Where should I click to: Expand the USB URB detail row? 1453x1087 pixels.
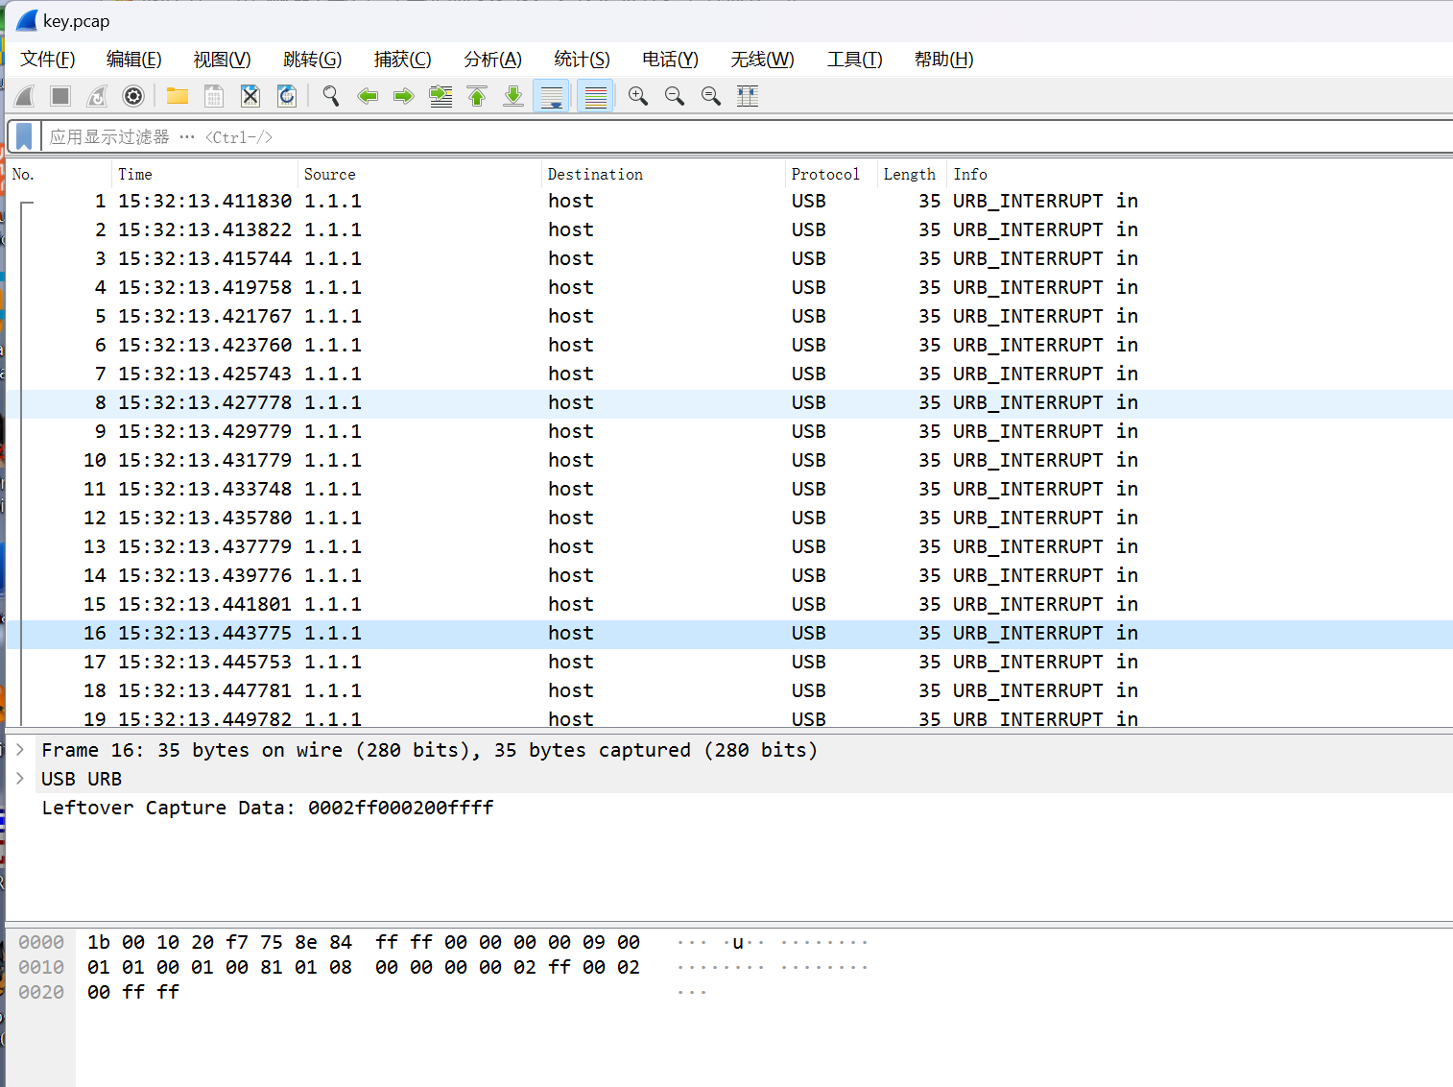(20, 778)
